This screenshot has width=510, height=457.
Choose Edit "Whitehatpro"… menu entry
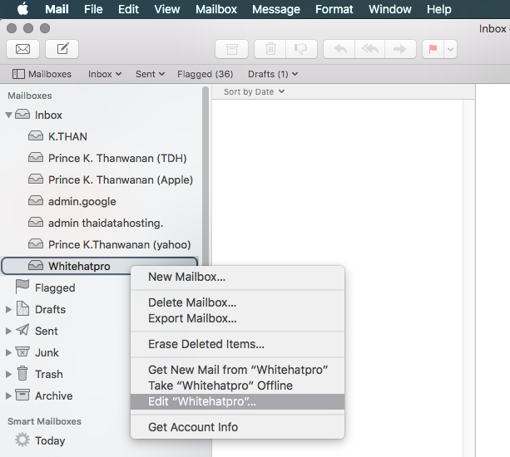tap(237, 401)
